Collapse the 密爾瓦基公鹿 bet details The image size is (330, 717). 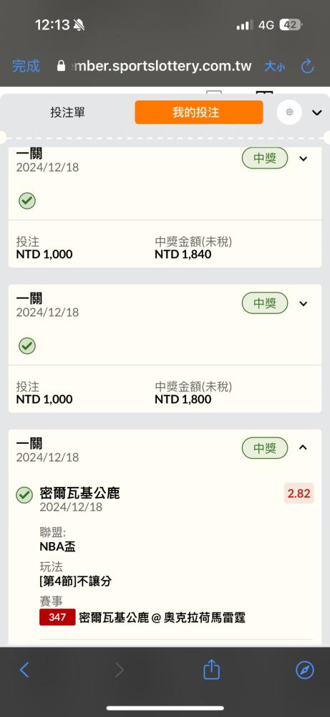pos(303,447)
